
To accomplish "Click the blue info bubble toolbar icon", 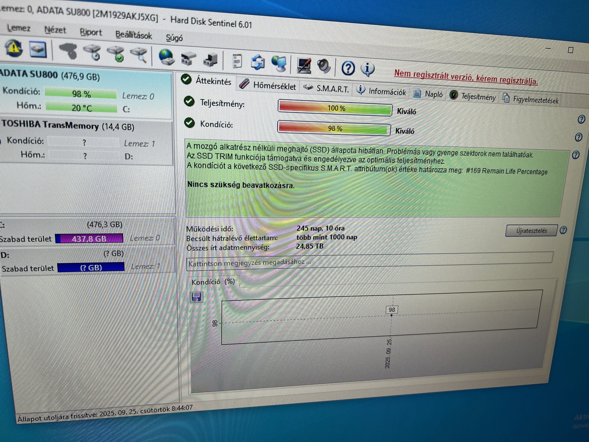I will (367, 69).
